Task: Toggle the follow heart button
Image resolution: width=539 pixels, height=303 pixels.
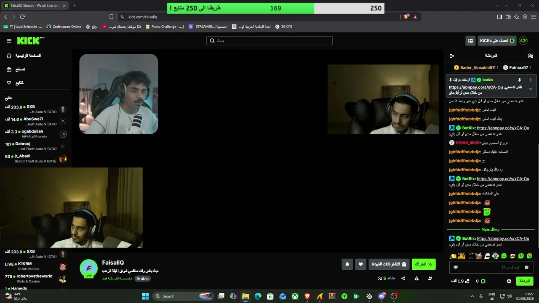Action: pos(360,264)
